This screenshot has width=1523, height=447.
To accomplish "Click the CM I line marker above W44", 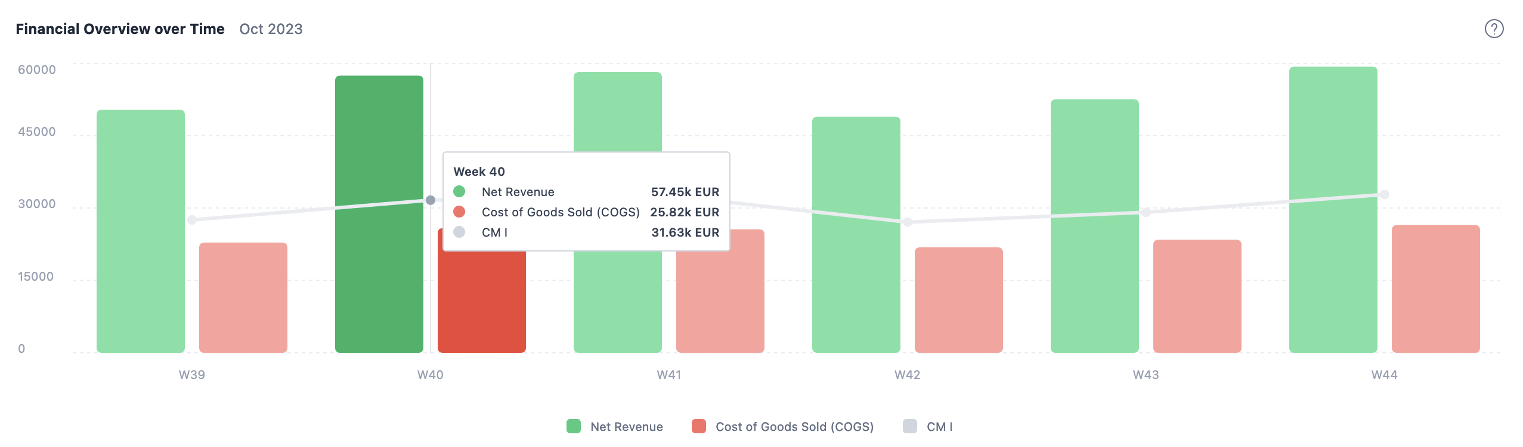I will pyautogui.click(x=1385, y=194).
